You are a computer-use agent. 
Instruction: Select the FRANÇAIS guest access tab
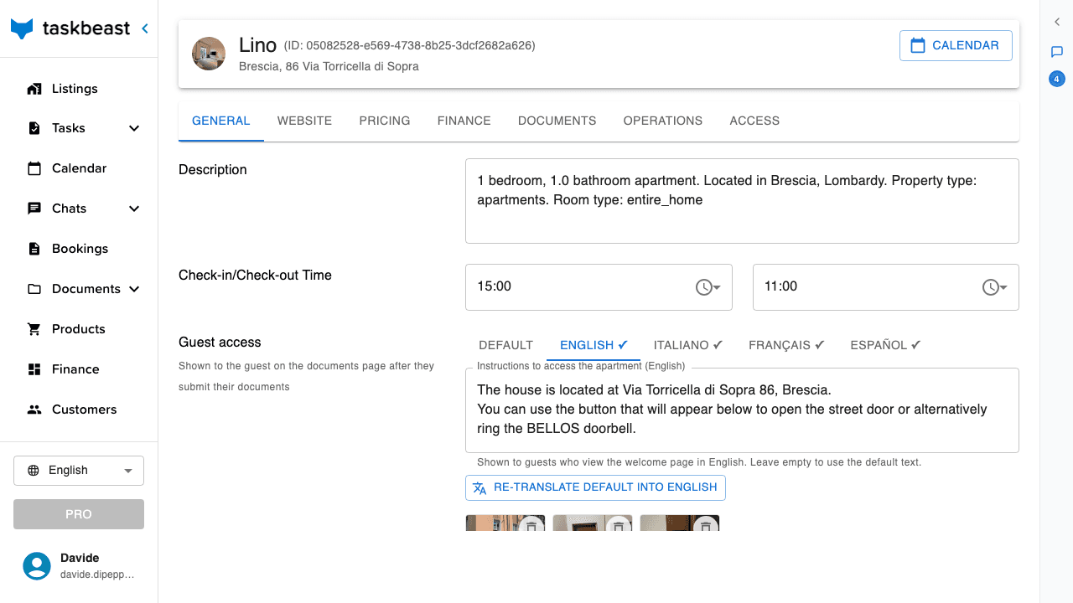coord(786,345)
